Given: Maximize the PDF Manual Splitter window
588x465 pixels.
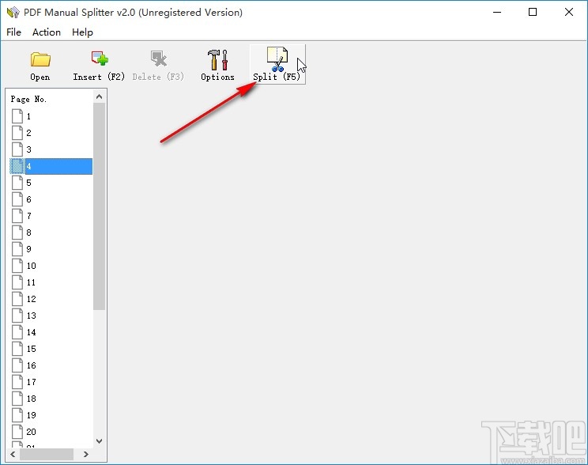Looking at the screenshot, I should [x=533, y=12].
